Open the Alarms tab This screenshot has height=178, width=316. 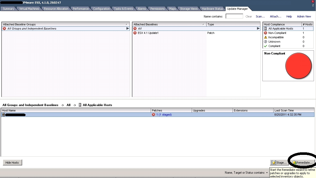(x=142, y=9)
